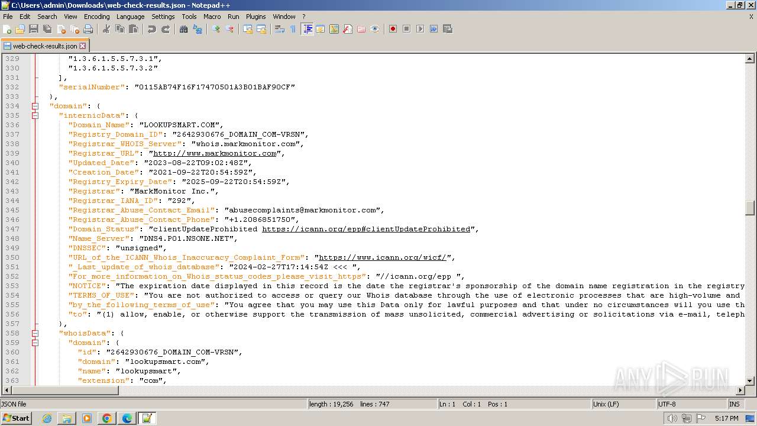Click the "serialNumber" key on line 332

pyautogui.click(x=92, y=87)
